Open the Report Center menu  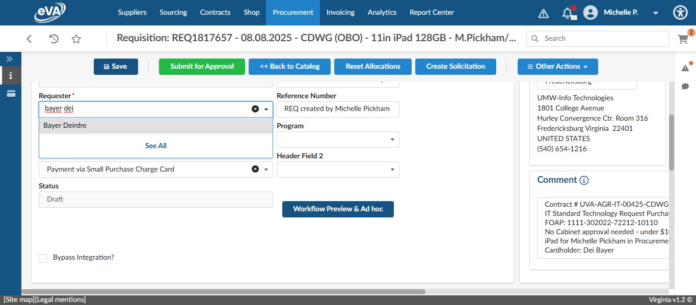[x=431, y=12]
